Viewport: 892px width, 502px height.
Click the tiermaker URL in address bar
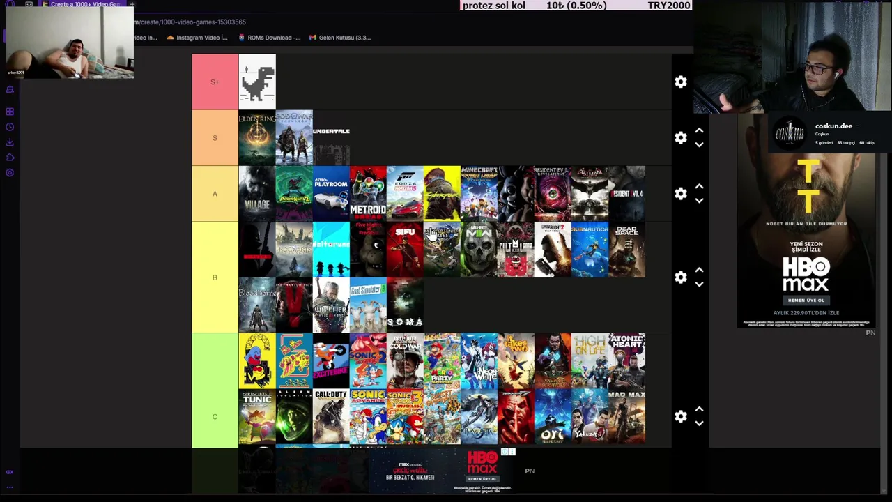pyautogui.click(x=190, y=22)
